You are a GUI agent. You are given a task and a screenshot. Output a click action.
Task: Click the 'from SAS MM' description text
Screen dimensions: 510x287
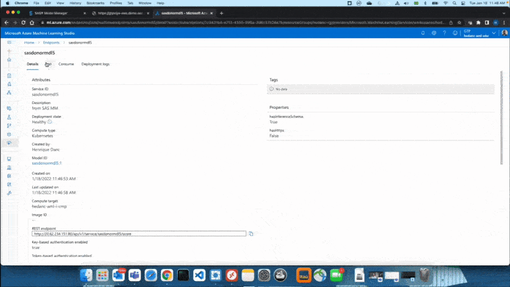(x=45, y=108)
